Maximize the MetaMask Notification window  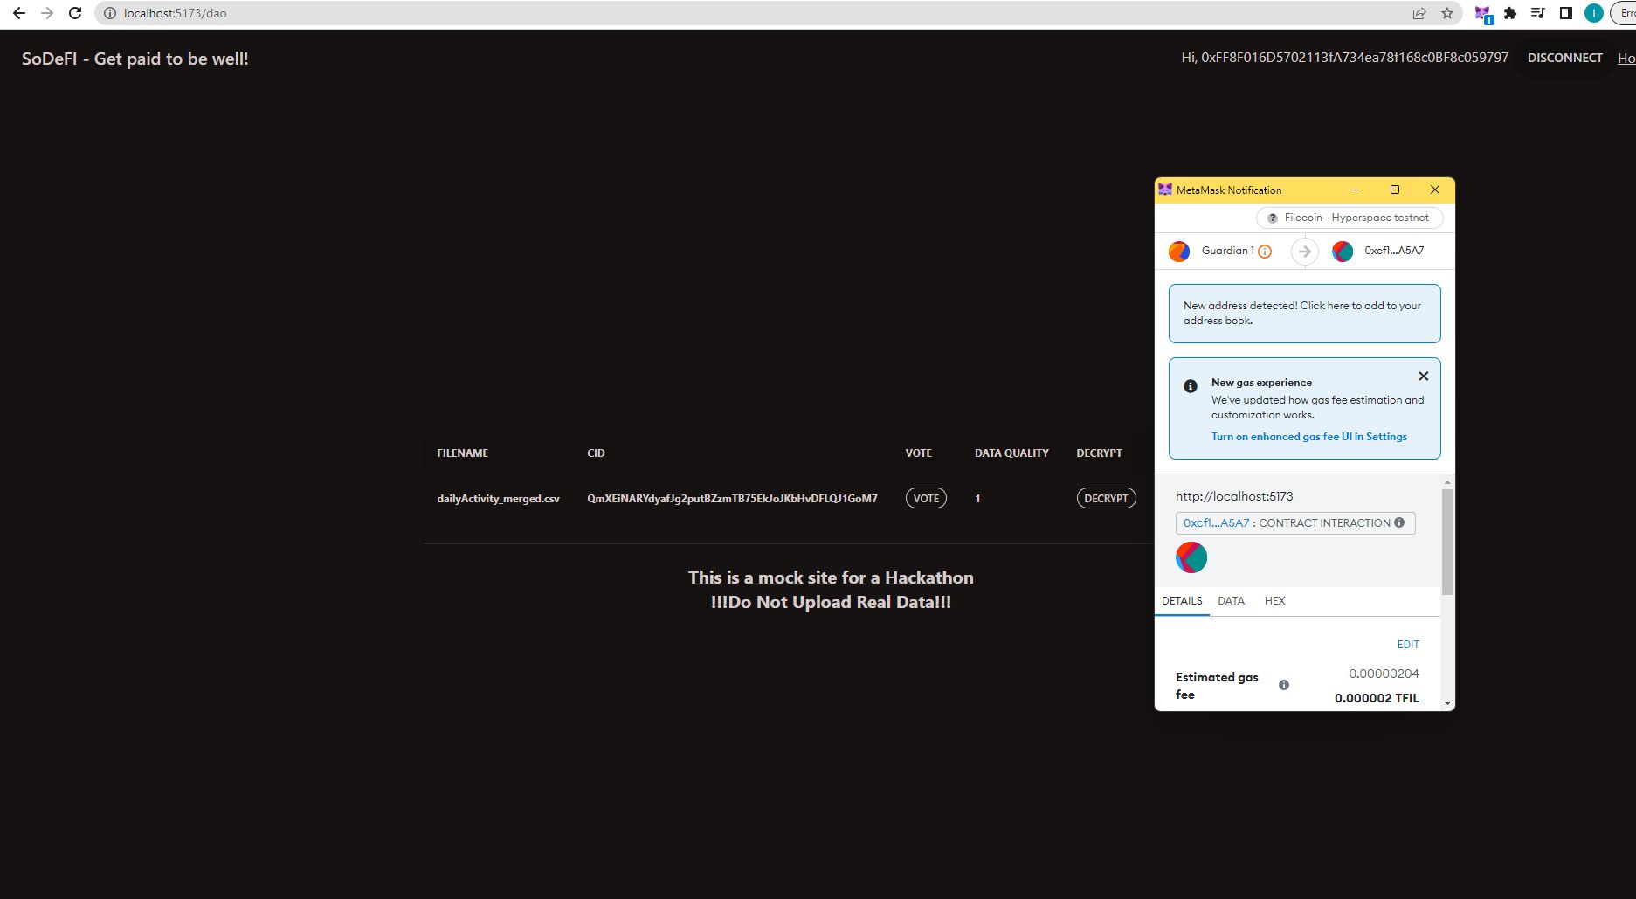pos(1395,190)
